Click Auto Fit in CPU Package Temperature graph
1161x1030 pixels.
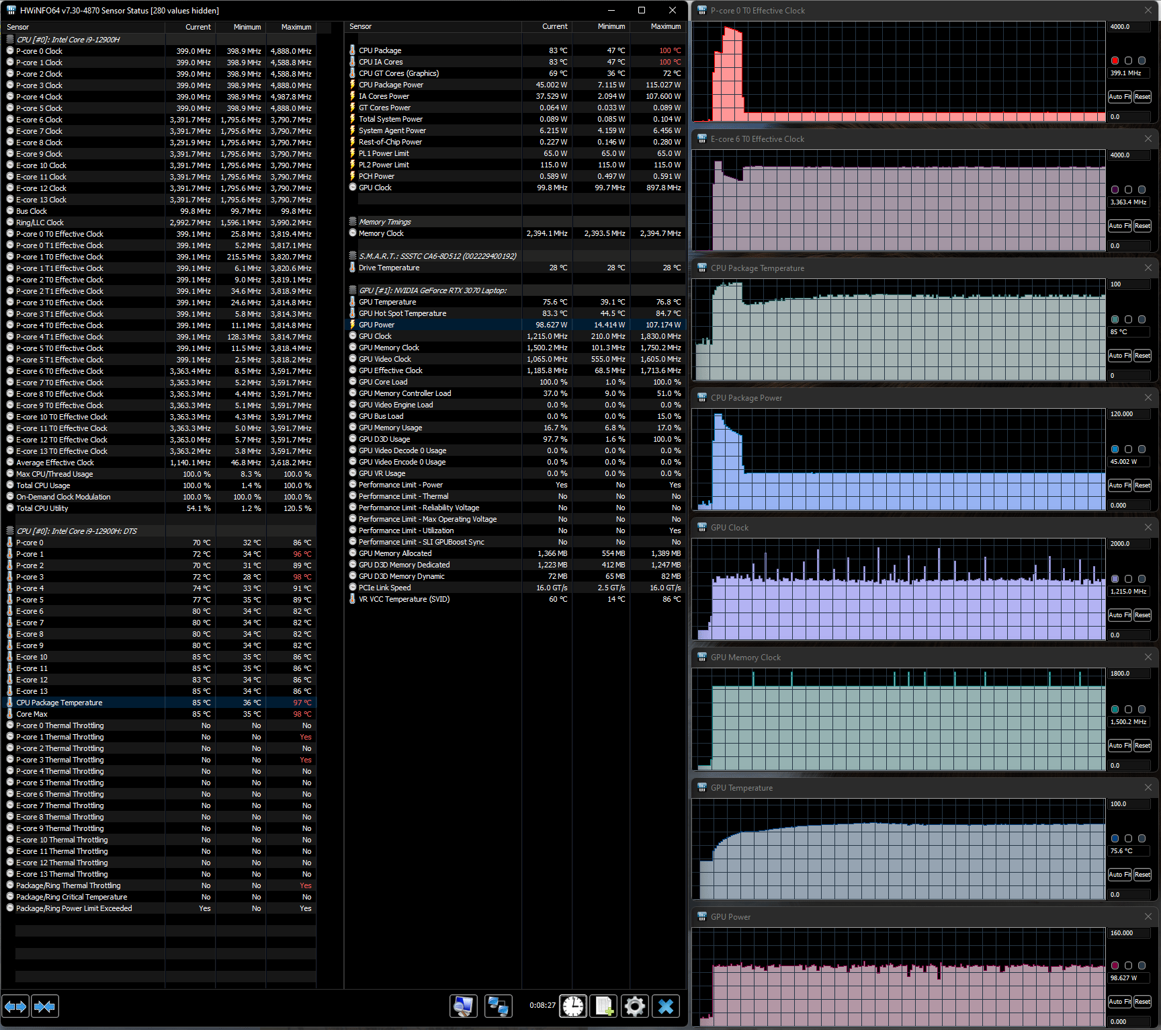tap(1119, 356)
